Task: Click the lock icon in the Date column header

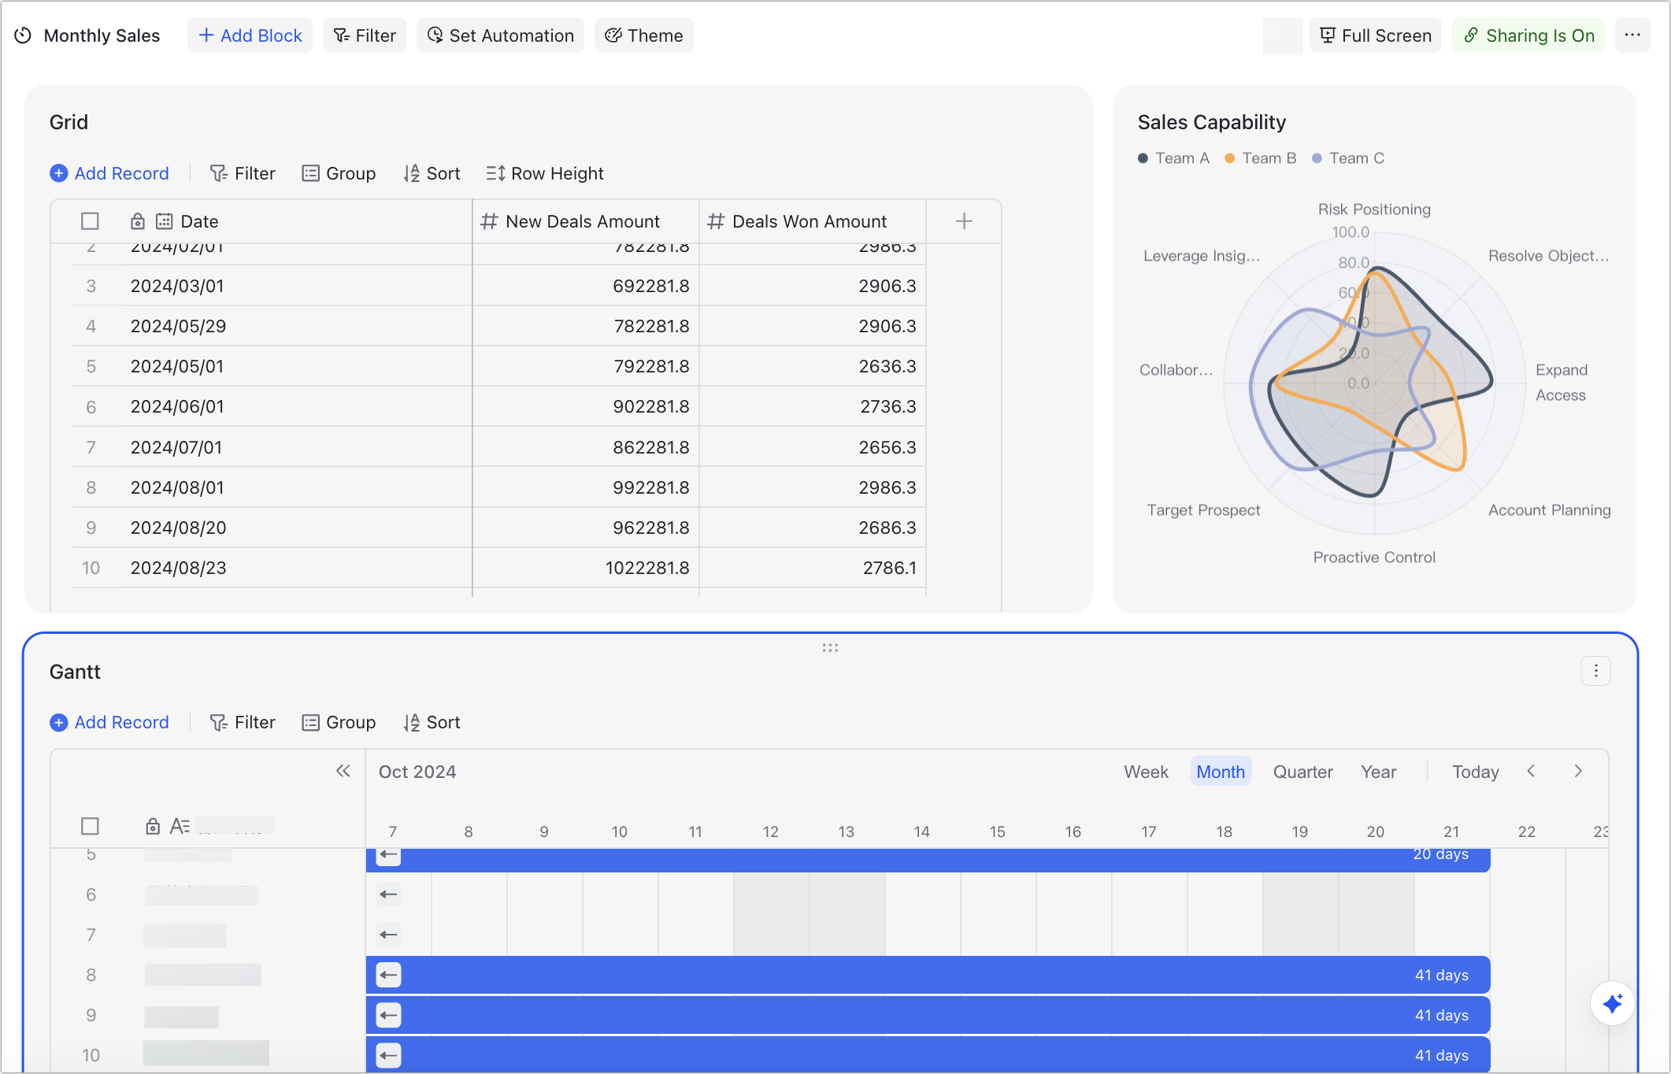Action: [138, 221]
